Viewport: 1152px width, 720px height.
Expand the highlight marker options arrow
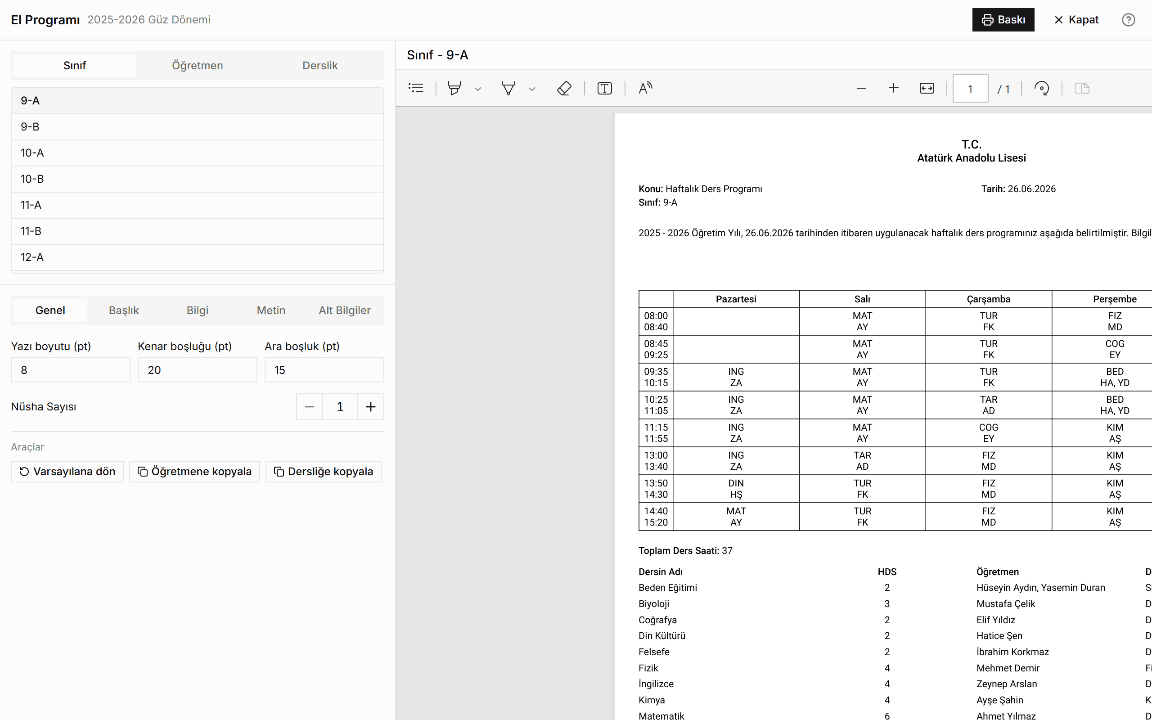pos(478,89)
